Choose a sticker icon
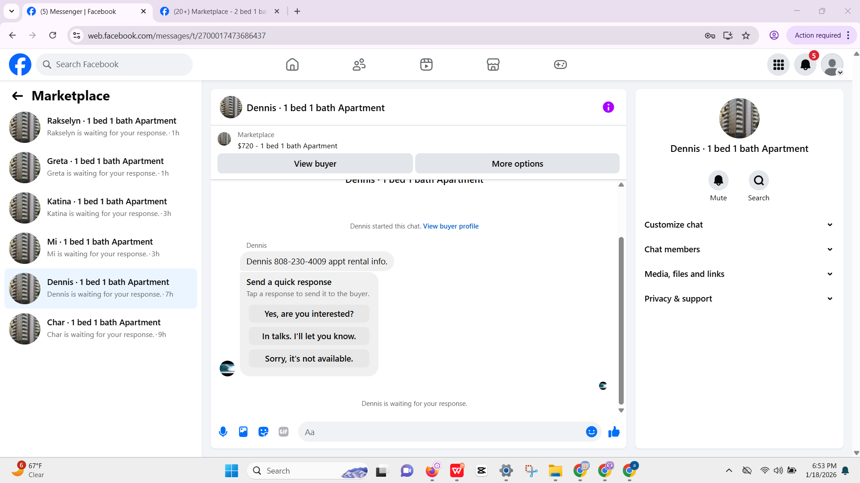860x483 pixels. (x=263, y=432)
